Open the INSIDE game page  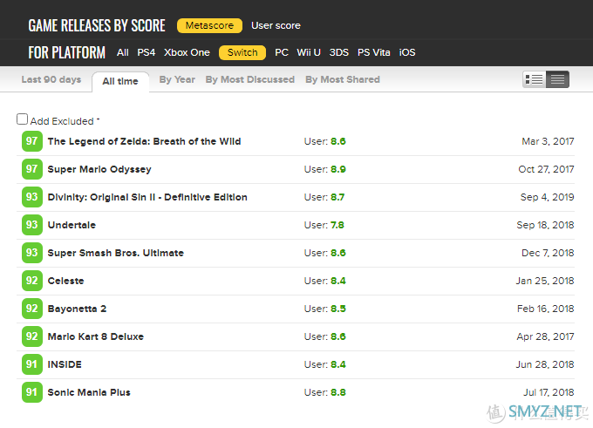pos(65,364)
